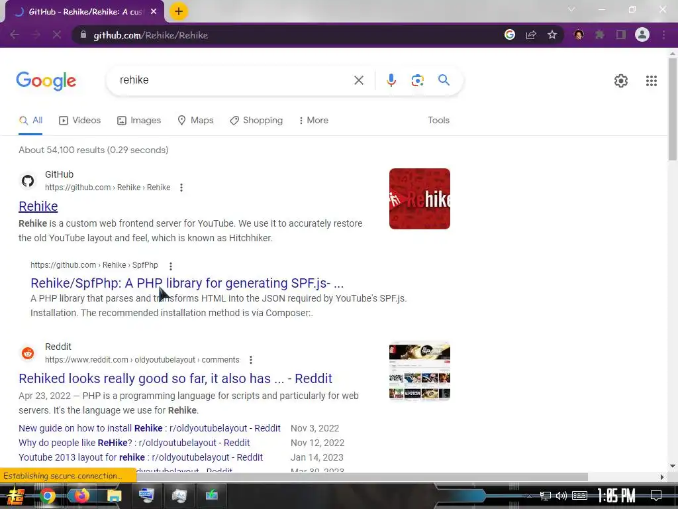
Task: Open Firefox from taskbar
Action: pos(81,496)
